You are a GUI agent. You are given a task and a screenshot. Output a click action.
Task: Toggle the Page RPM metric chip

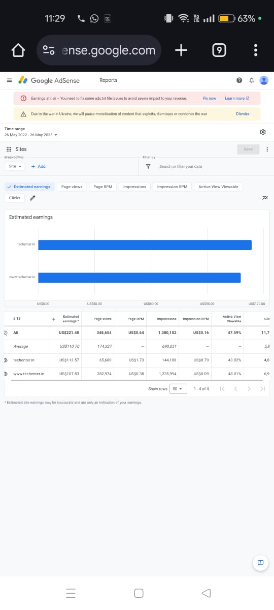point(103,187)
